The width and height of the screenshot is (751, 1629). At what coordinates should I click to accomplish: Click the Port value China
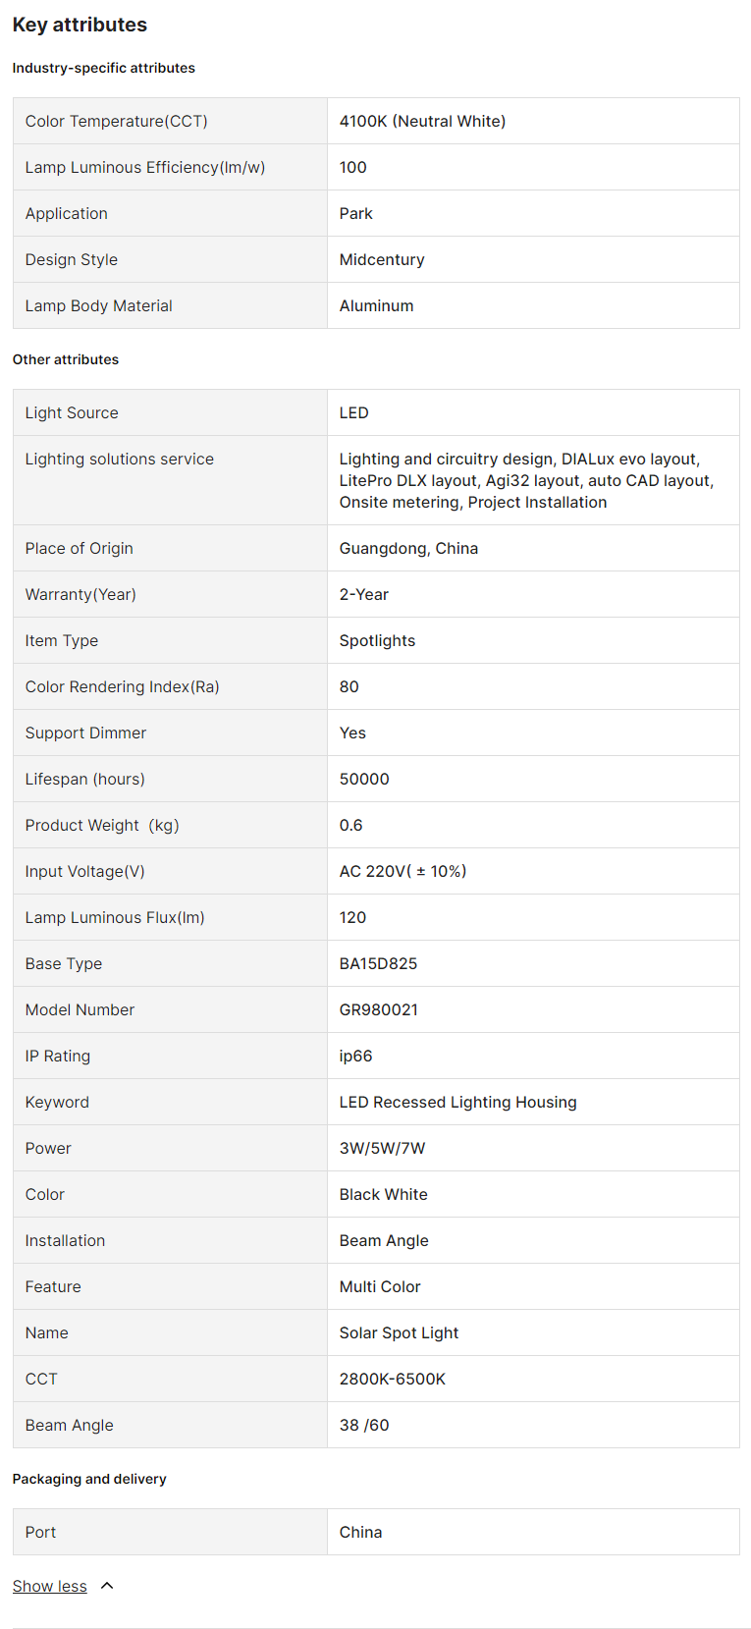tap(360, 1532)
